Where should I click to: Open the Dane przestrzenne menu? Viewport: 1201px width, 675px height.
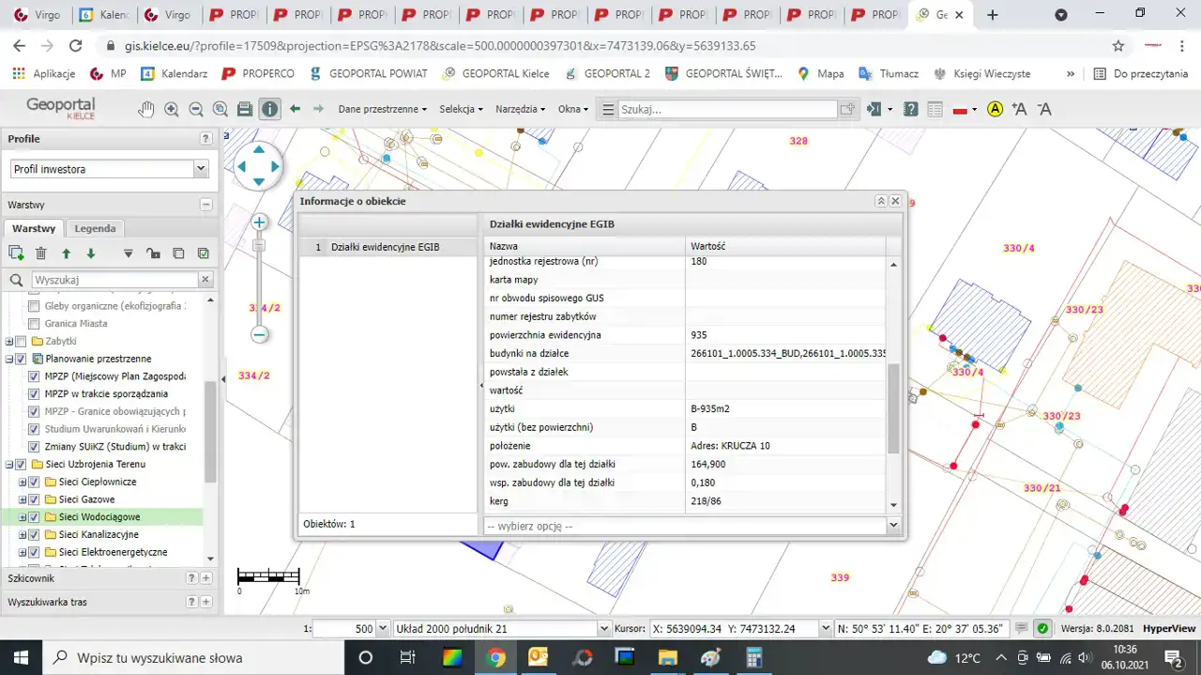(382, 109)
